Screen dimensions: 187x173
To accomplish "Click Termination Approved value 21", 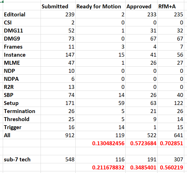I will click(x=141, y=111).
